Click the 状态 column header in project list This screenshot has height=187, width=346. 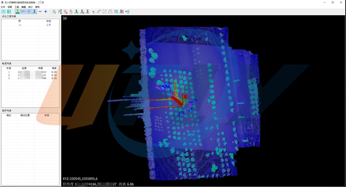[49, 21]
